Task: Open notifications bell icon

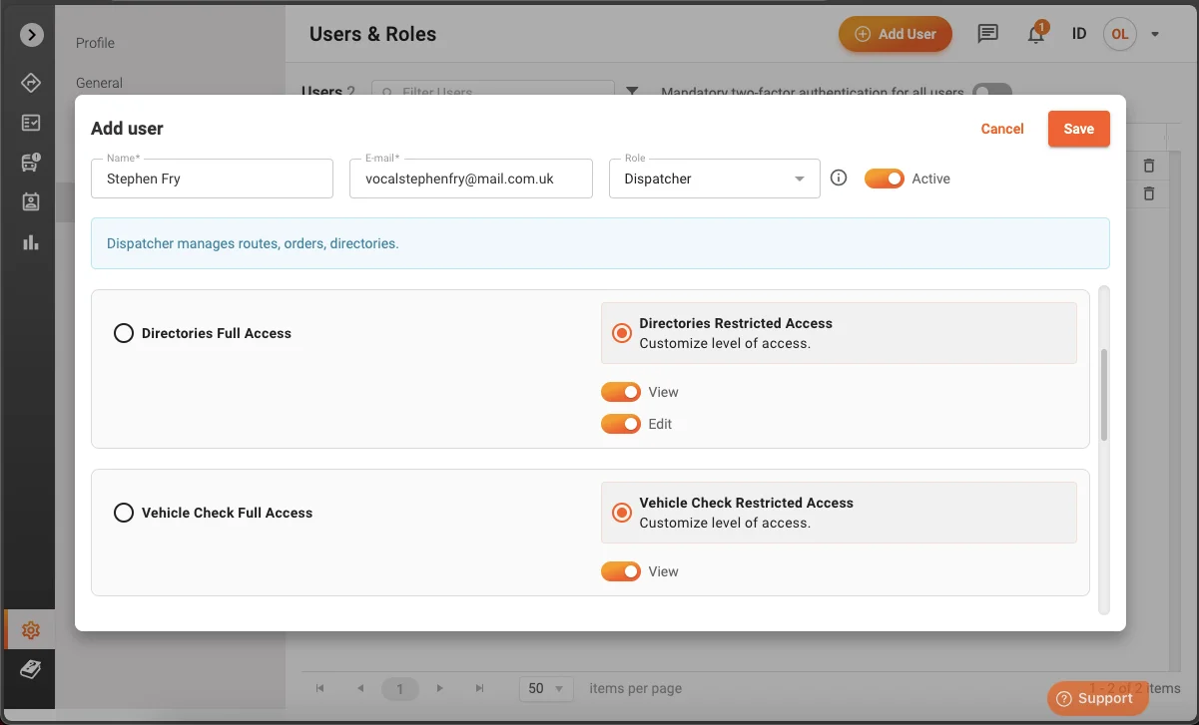Action: [x=1036, y=34]
